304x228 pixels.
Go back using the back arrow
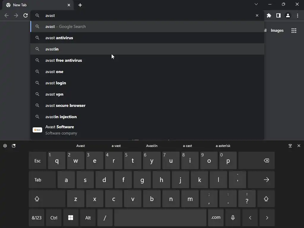coord(7,15)
